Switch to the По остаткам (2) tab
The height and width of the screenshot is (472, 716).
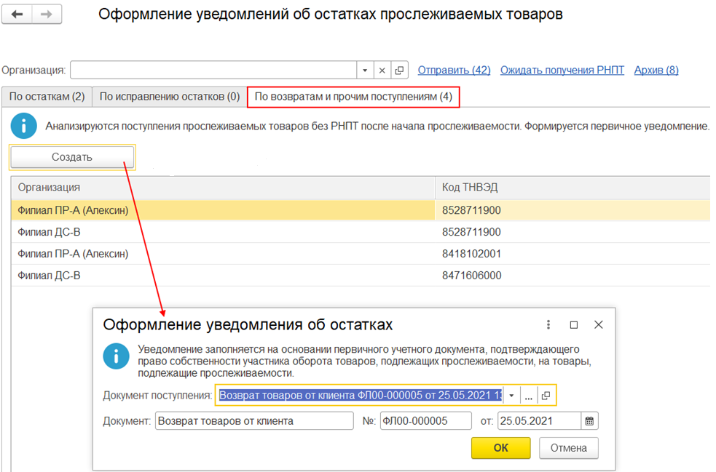click(47, 97)
